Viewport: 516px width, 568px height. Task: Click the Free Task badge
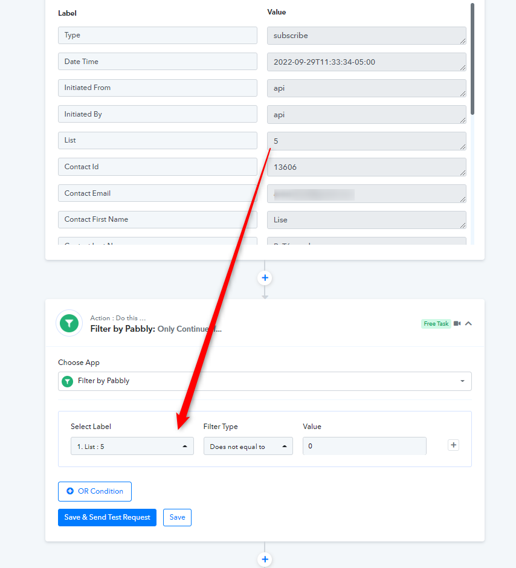[436, 323]
